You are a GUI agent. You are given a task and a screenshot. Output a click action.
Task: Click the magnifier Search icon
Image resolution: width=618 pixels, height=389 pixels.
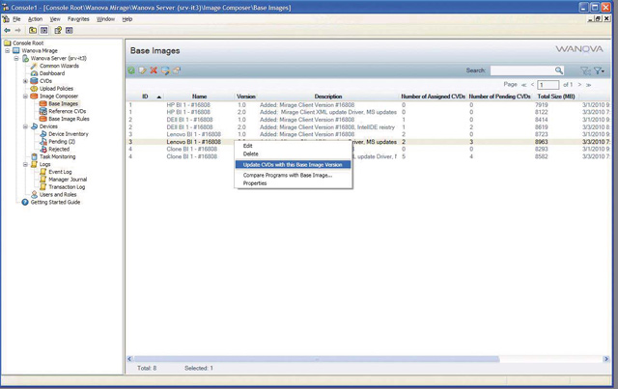click(x=559, y=70)
